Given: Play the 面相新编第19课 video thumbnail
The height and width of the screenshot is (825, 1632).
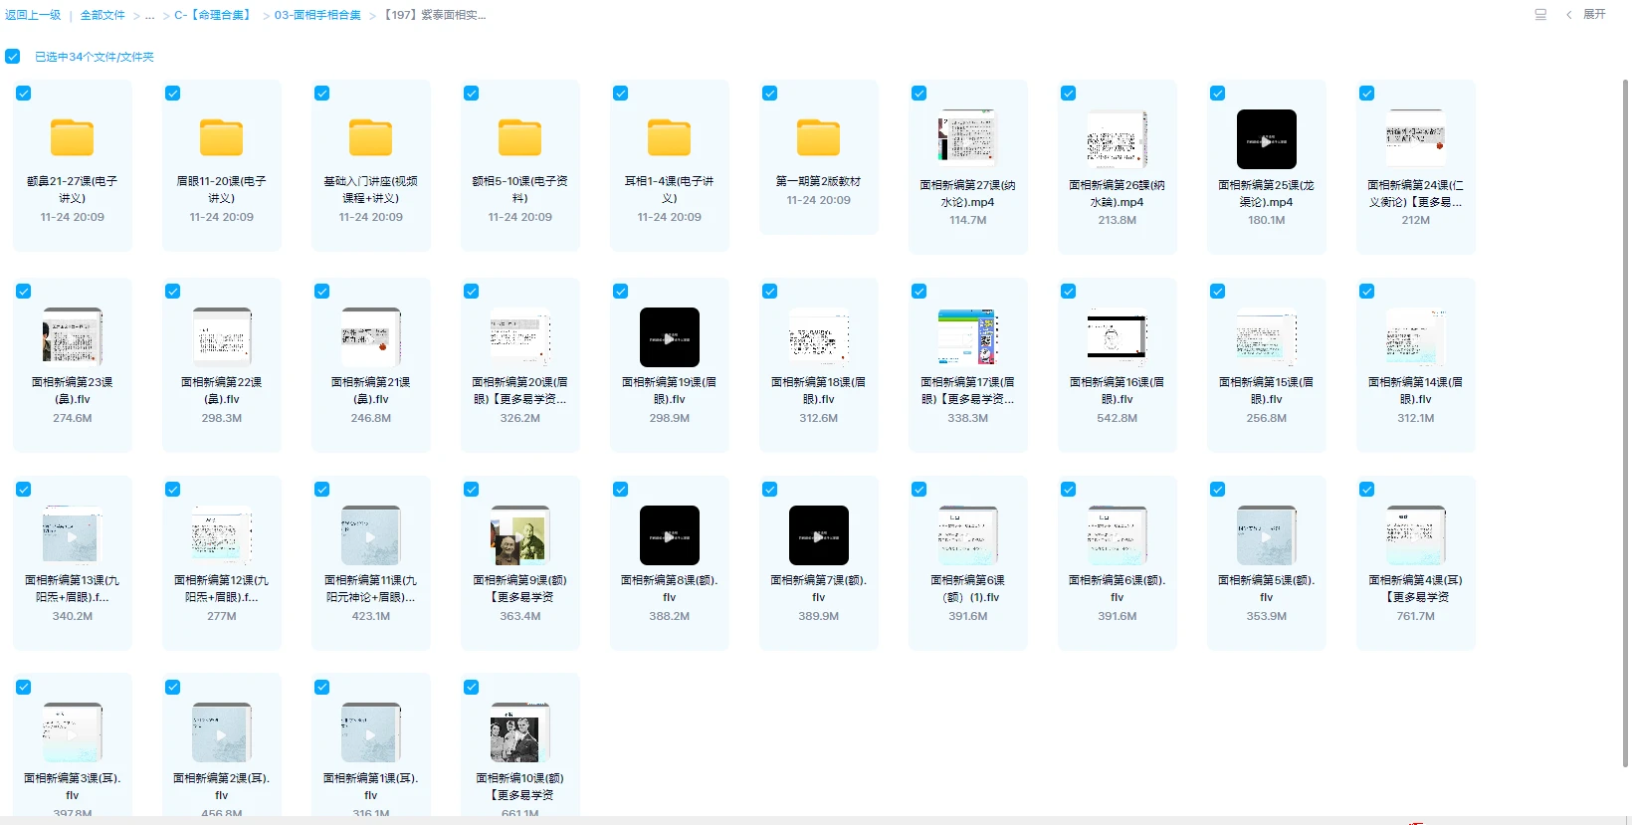Looking at the screenshot, I should [x=669, y=337].
